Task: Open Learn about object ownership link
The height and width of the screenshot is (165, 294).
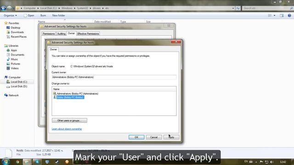Action: pyautogui.click(x=67, y=129)
